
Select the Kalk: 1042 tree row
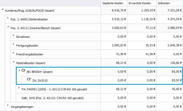click(53, 98)
